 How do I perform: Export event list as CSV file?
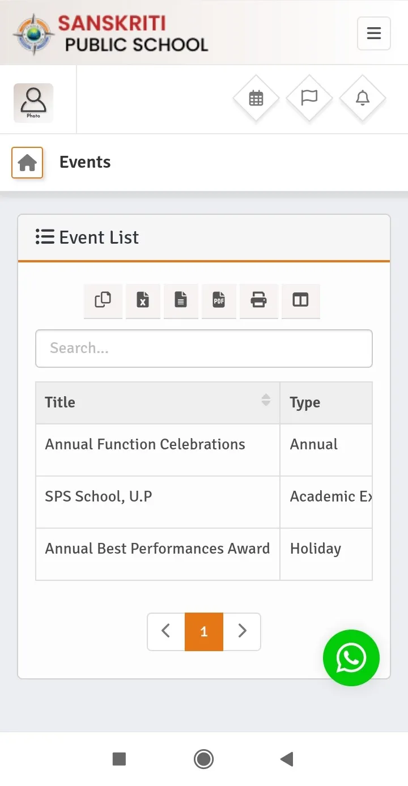(x=181, y=300)
